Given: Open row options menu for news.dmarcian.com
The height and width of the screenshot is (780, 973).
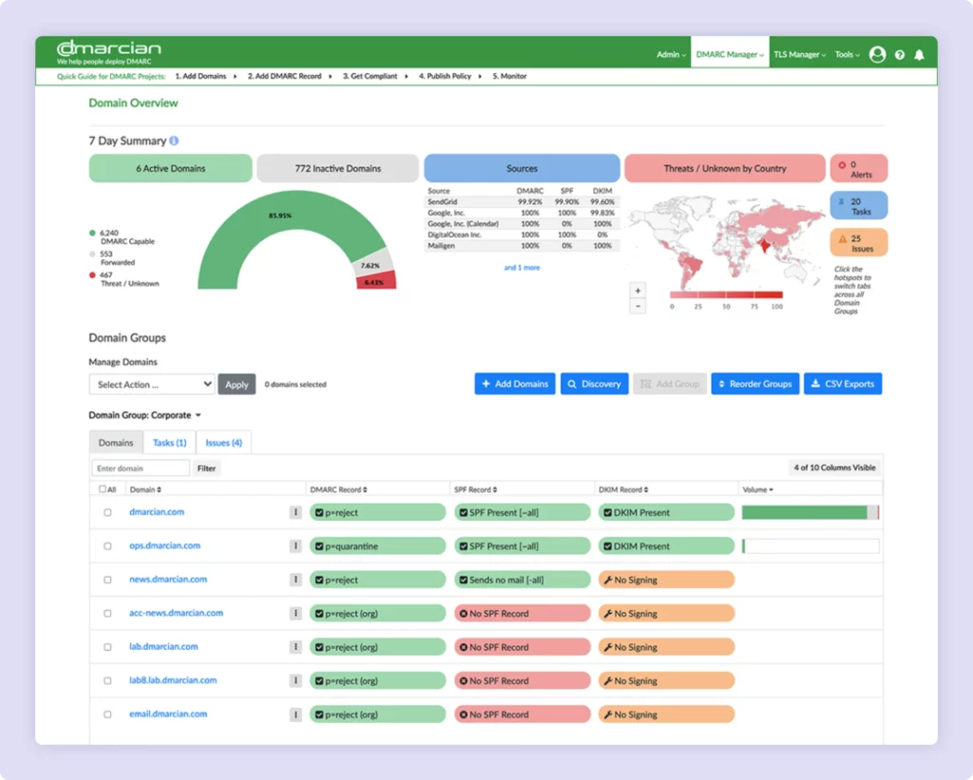Looking at the screenshot, I should point(296,579).
